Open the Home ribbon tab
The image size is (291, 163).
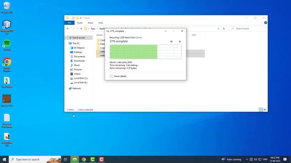tap(80, 23)
